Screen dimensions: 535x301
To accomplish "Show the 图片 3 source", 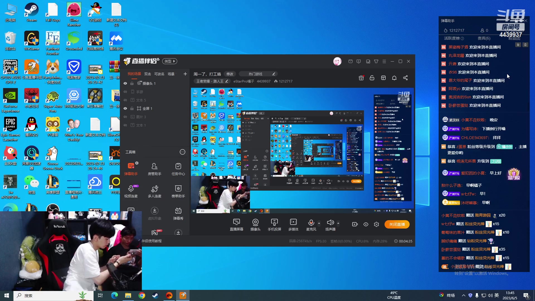I will [125, 117].
